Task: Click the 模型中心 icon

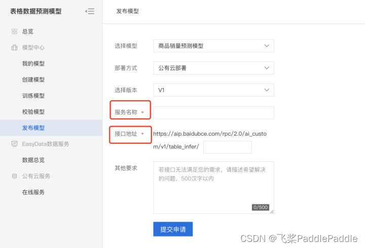Action: 14,48
